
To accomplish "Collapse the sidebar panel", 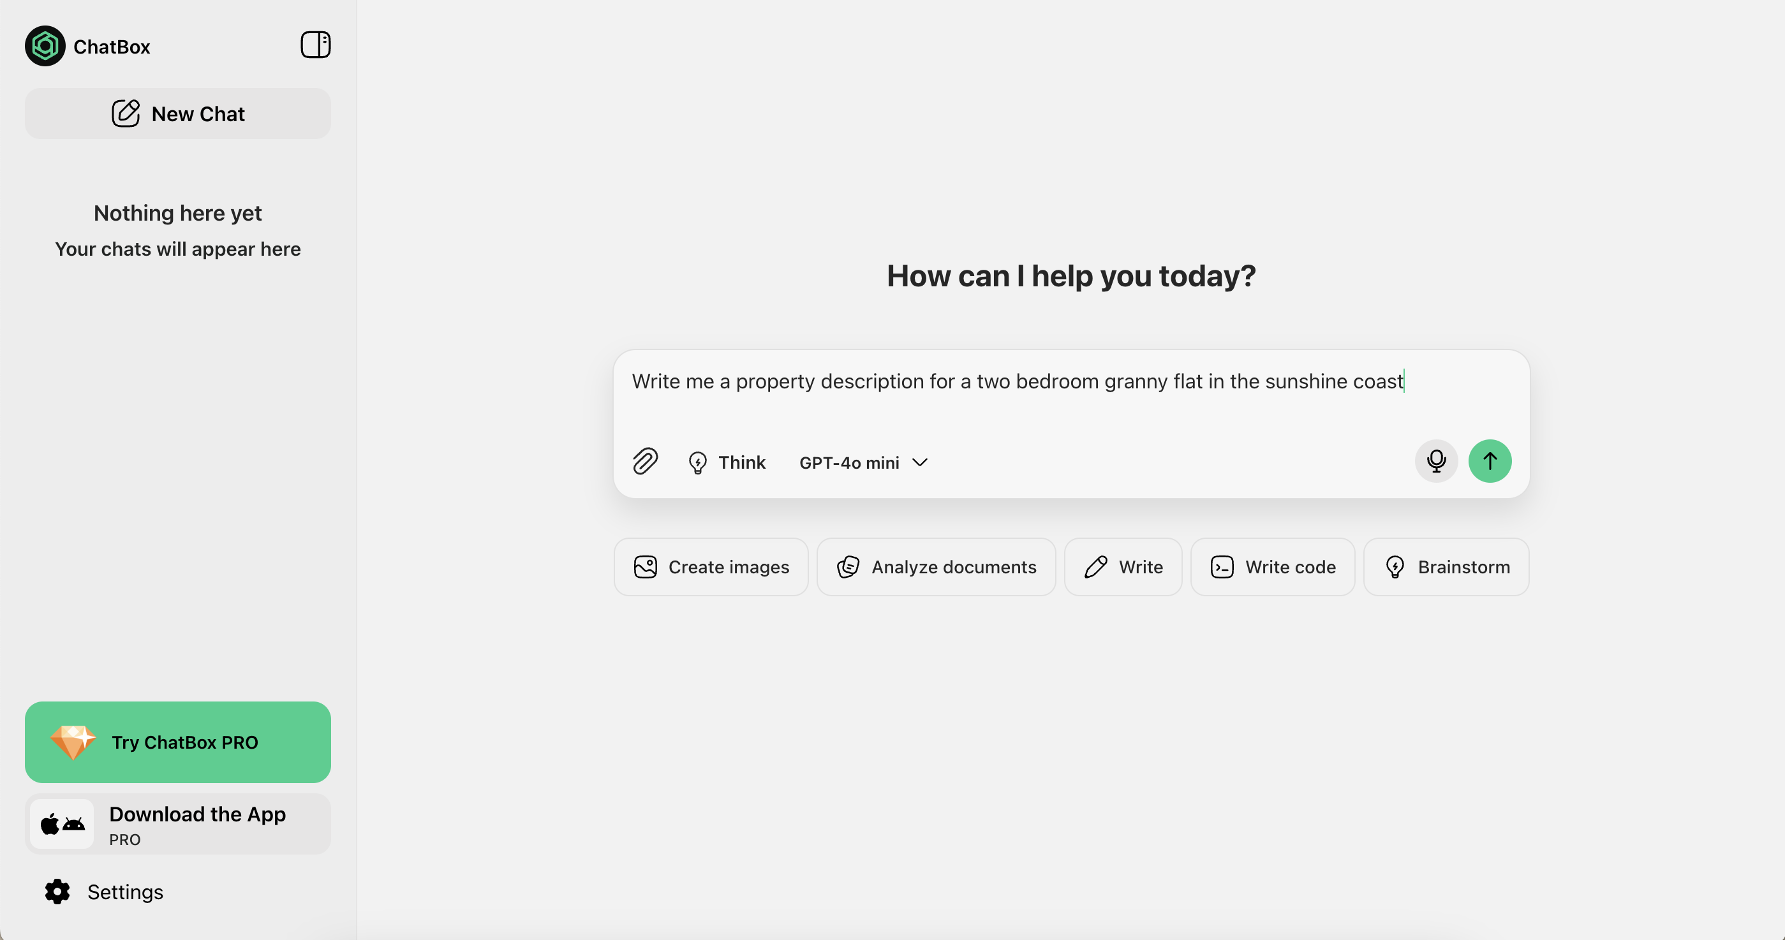I will pyautogui.click(x=315, y=45).
